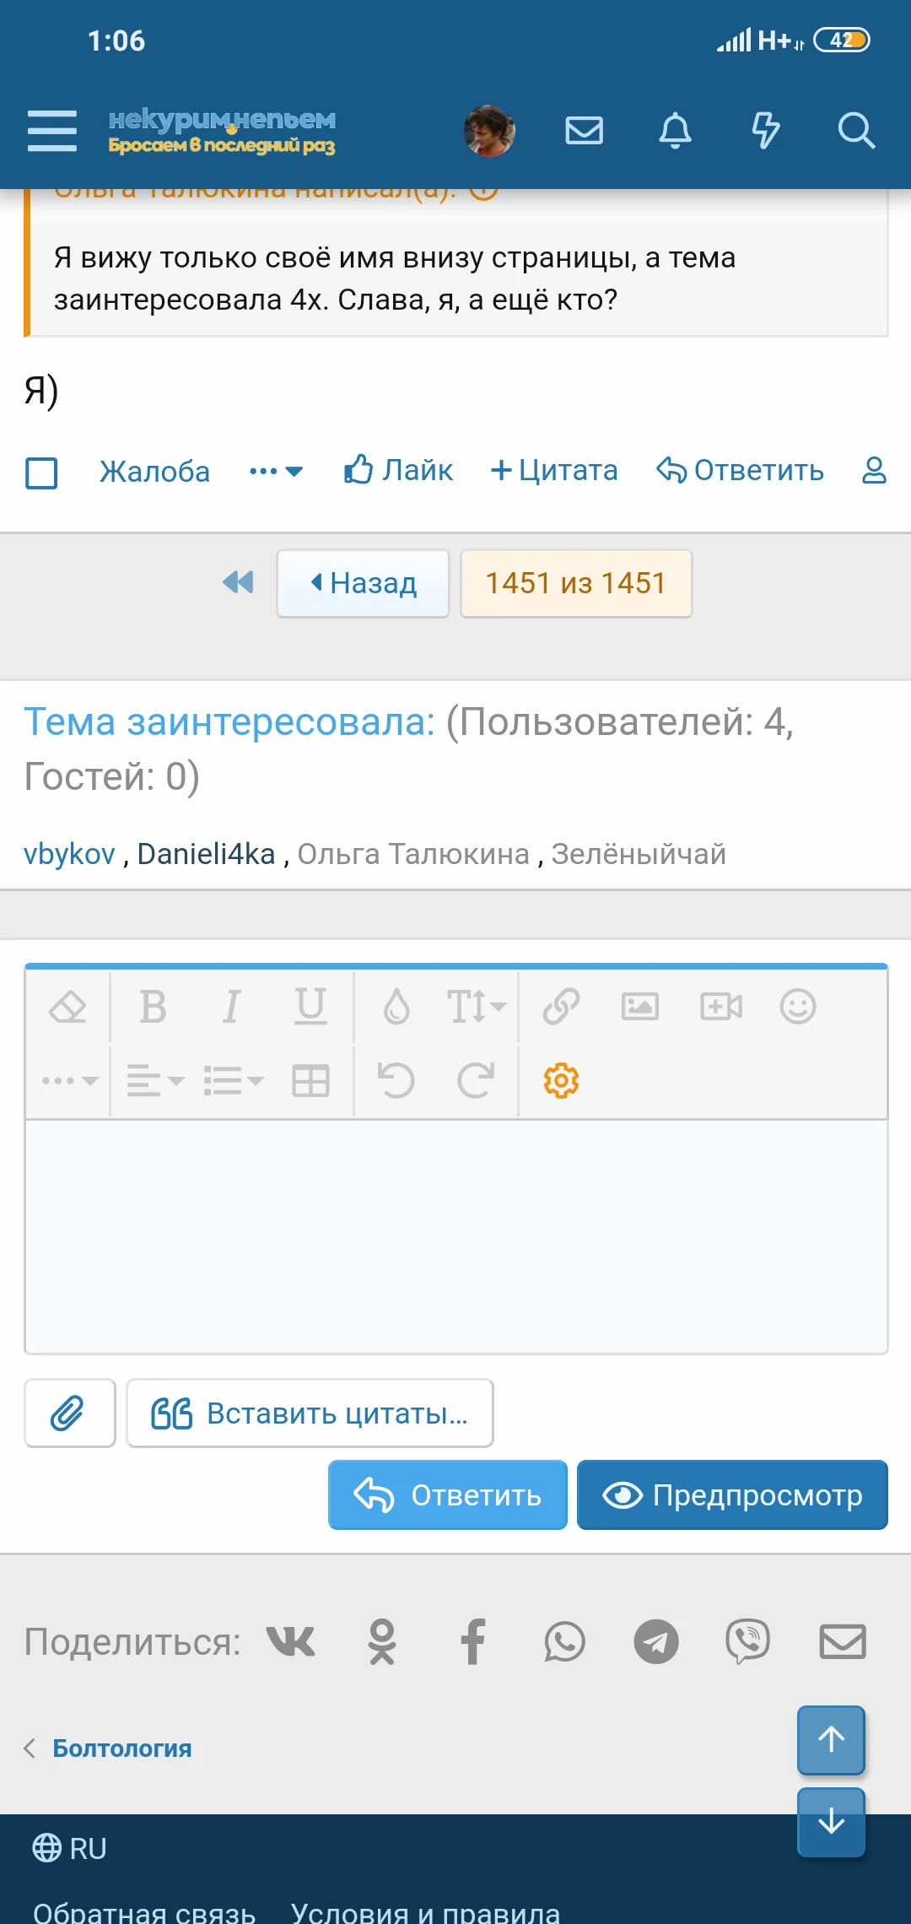Image resolution: width=911 pixels, height=1924 pixels.
Task: Submit reply with blue Ответить button
Action: click(448, 1495)
